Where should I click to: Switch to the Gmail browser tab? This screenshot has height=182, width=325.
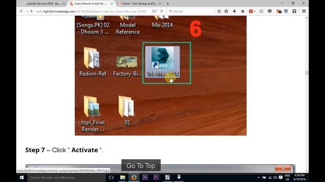pos(139,4)
